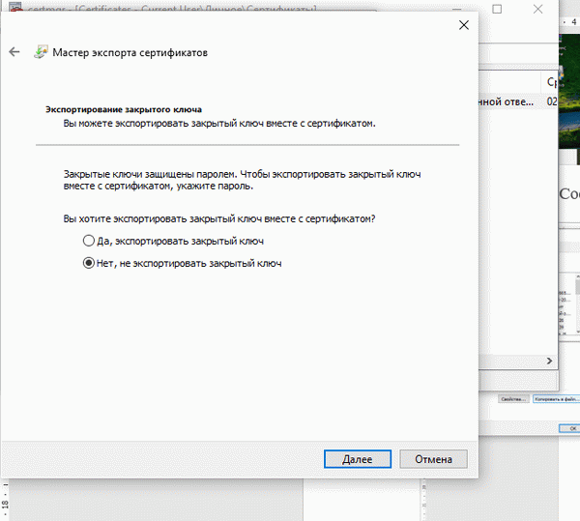Select "Нет, не экспортировать закрытый ключ" option
580x521 pixels.
[x=182, y=263]
